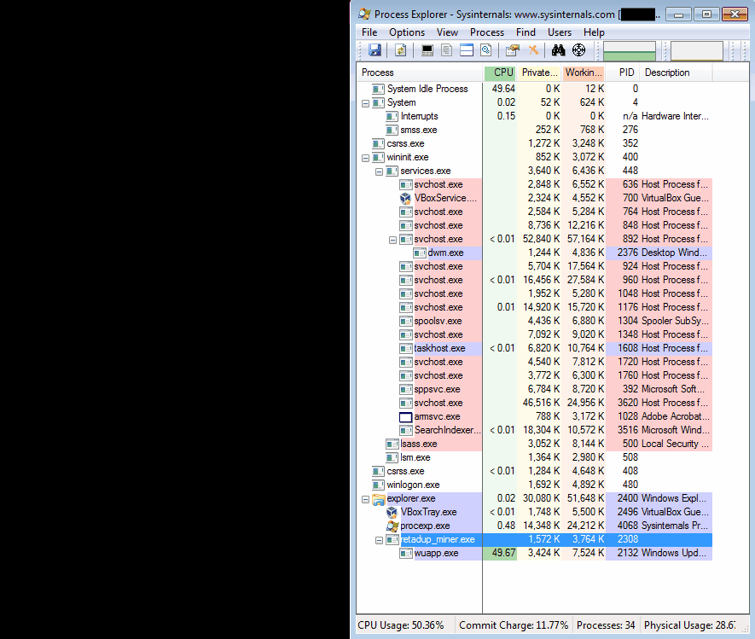The width and height of the screenshot is (755, 639).
Task: Click 'CPU Usage: 50.36%' in status bar
Action: [401, 625]
